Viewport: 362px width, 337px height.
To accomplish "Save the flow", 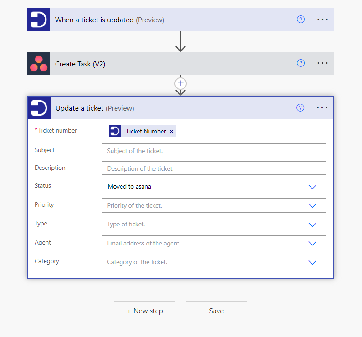I will click(216, 311).
